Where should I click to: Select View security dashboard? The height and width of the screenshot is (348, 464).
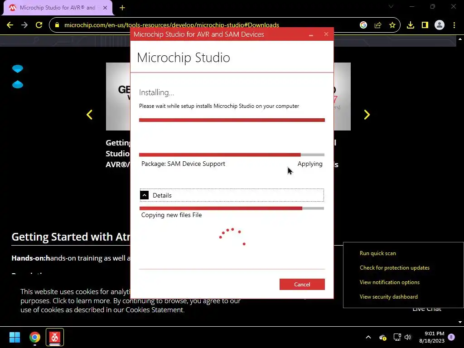tap(388, 297)
